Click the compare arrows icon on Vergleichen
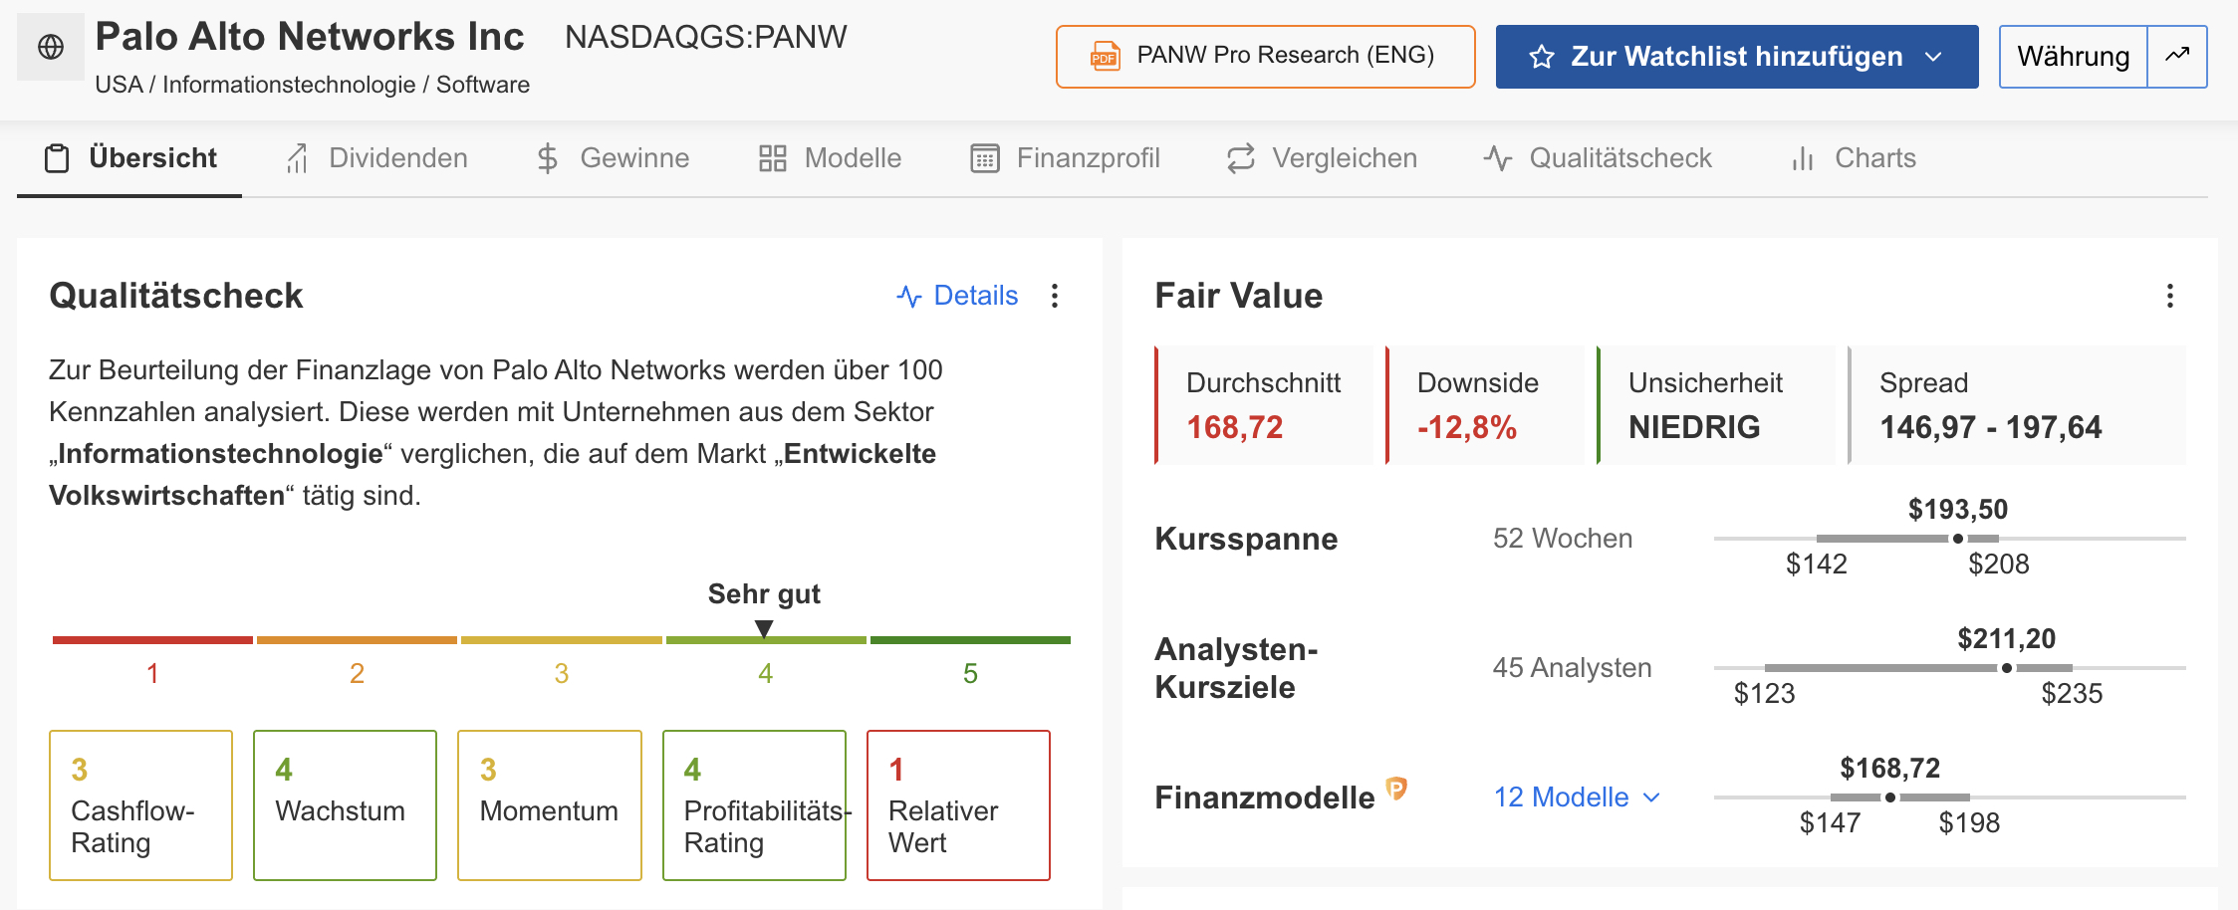 [x=1241, y=158]
